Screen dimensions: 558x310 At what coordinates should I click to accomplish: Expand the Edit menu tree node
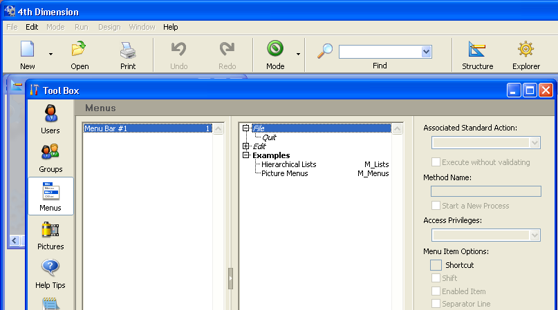[x=246, y=146]
